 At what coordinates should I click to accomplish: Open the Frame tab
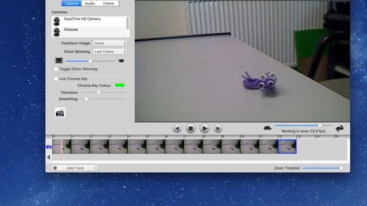click(108, 3)
